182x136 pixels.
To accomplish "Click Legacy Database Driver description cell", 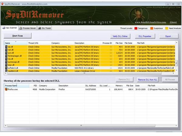I will coord(85,71).
